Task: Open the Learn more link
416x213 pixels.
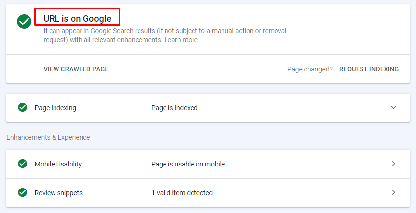Action: point(181,40)
